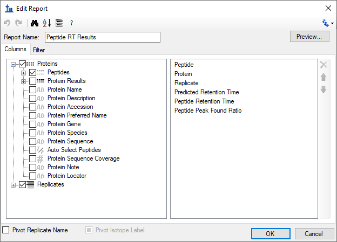Viewport: 337px width, 242px height.
Task: Enable the Protein Name checkbox
Action: click(33, 89)
